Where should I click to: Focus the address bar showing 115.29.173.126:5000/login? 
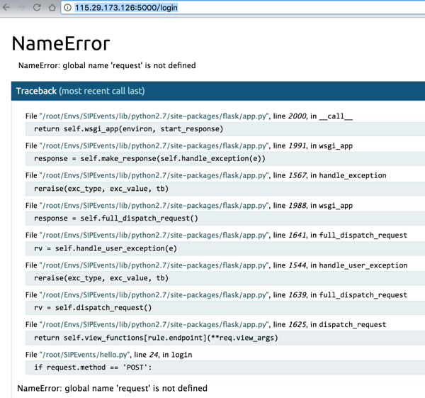click(212, 8)
